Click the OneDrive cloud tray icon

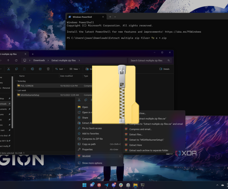[223, 185]
